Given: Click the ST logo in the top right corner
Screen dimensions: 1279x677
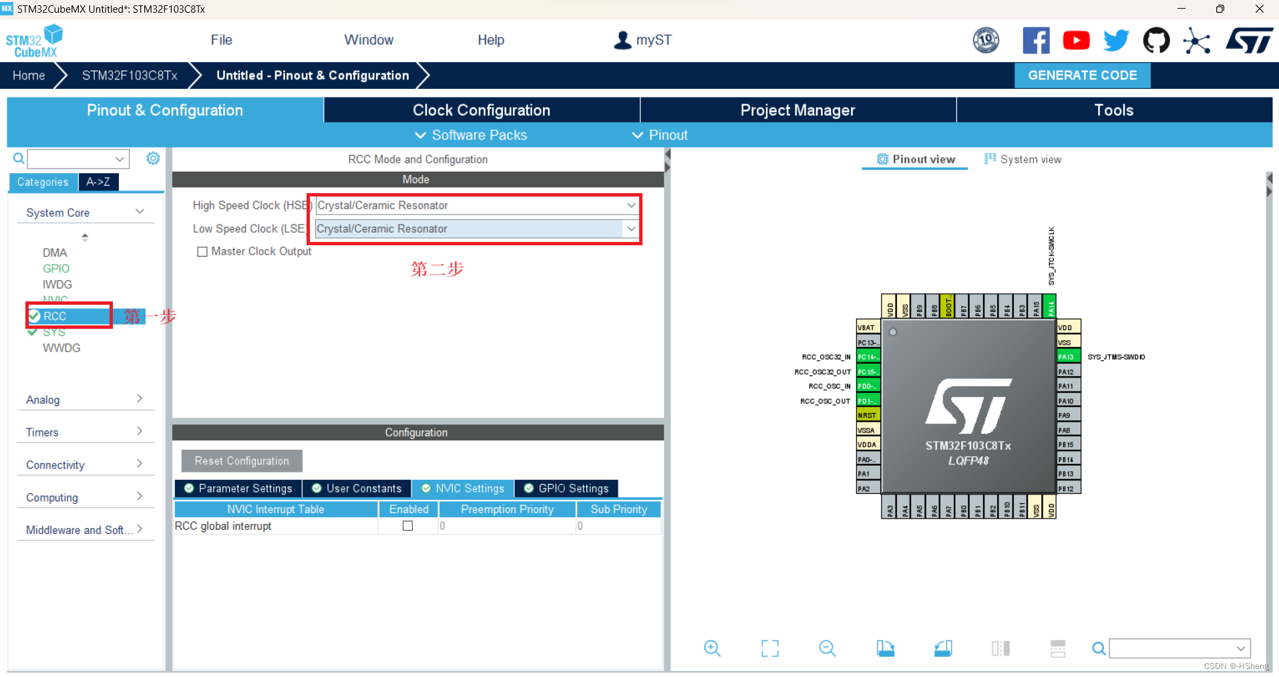Looking at the screenshot, I should (1248, 40).
